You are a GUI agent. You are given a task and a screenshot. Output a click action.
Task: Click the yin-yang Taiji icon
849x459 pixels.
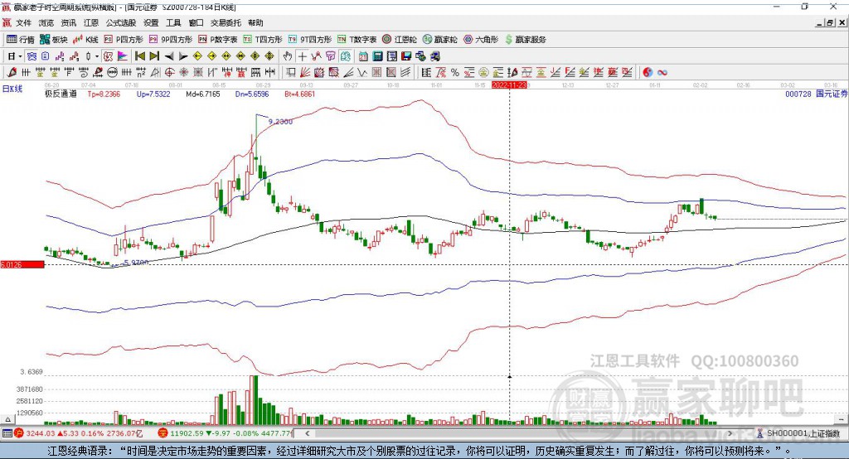click(648, 72)
